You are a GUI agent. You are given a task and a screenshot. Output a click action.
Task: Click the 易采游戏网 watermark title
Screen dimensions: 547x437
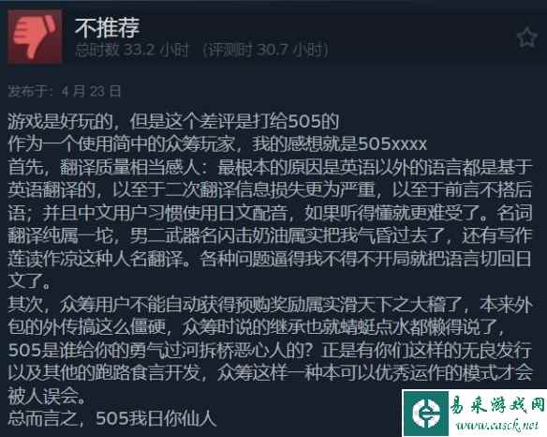tap(497, 407)
